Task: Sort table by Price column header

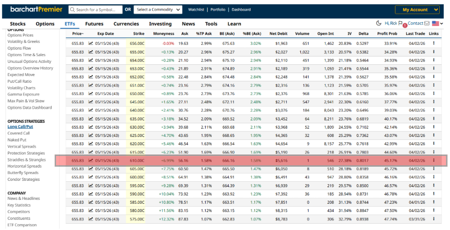Action: tap(78, 34)
